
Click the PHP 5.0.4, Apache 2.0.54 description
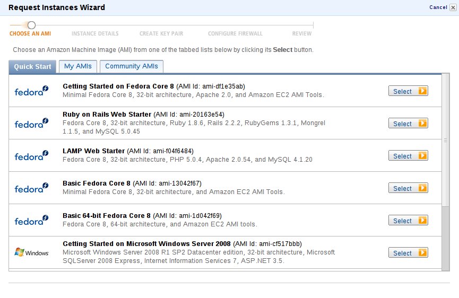point(187,160)
